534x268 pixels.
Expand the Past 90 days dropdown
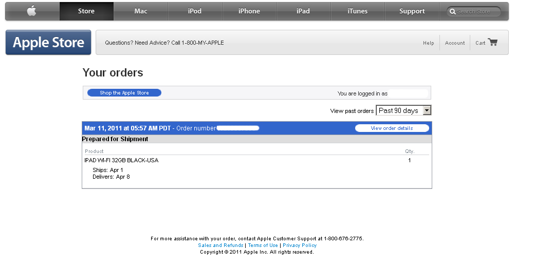tap(403, 110)
